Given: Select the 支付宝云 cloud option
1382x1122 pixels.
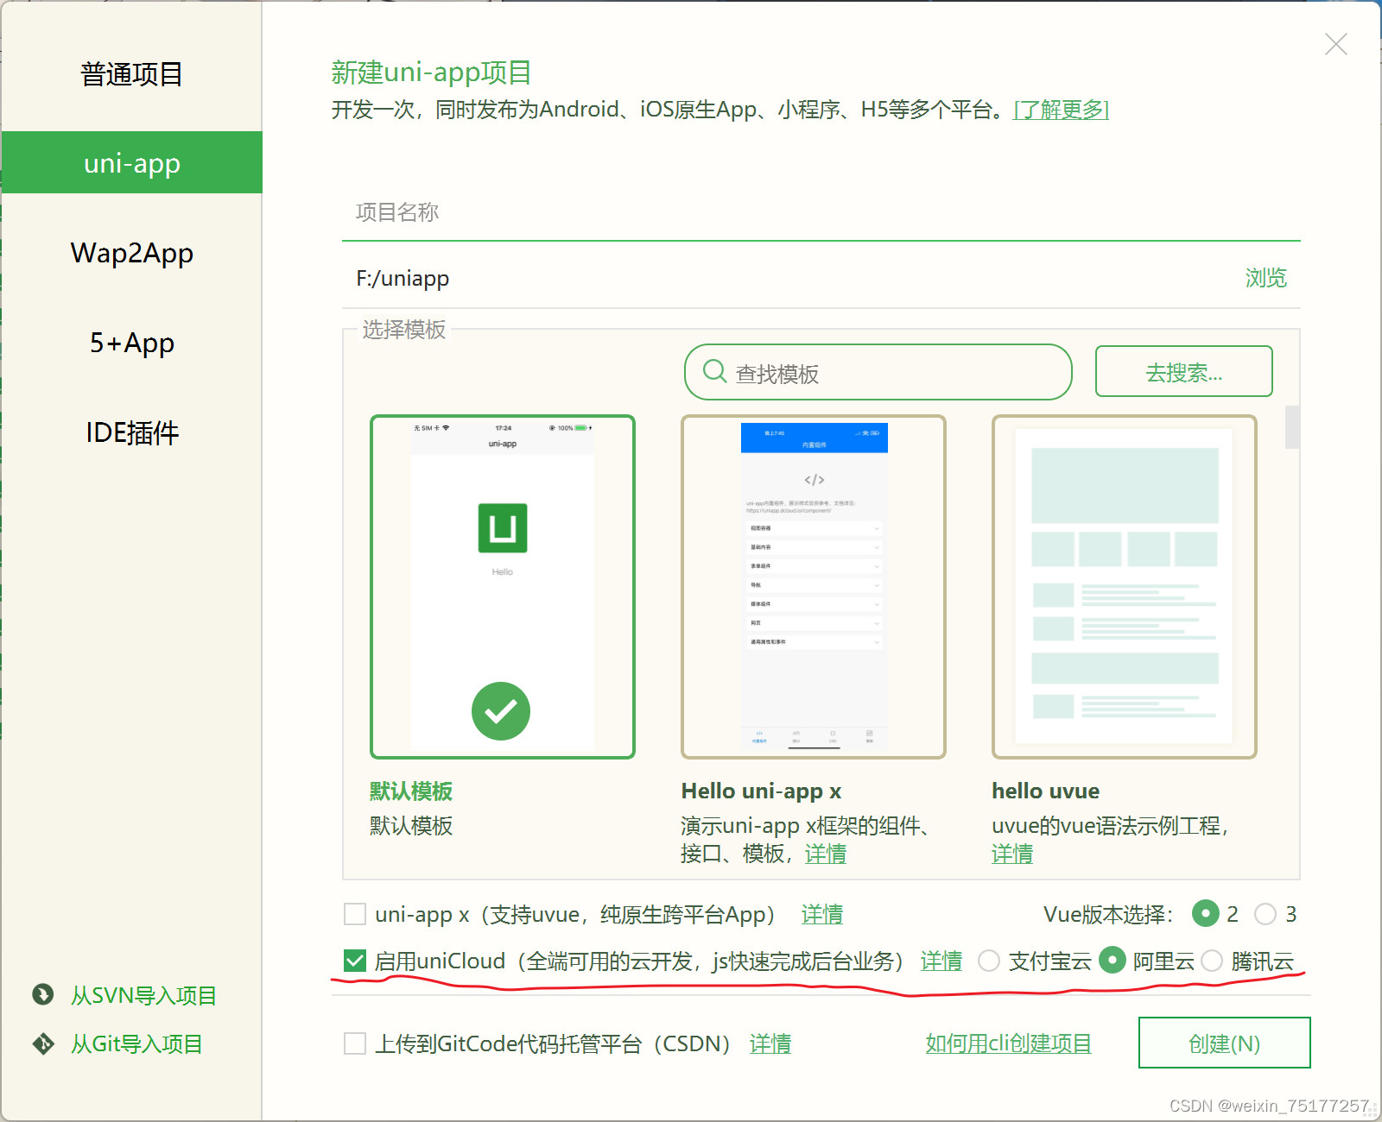Looking at the screenshot, I should point(989,960).
